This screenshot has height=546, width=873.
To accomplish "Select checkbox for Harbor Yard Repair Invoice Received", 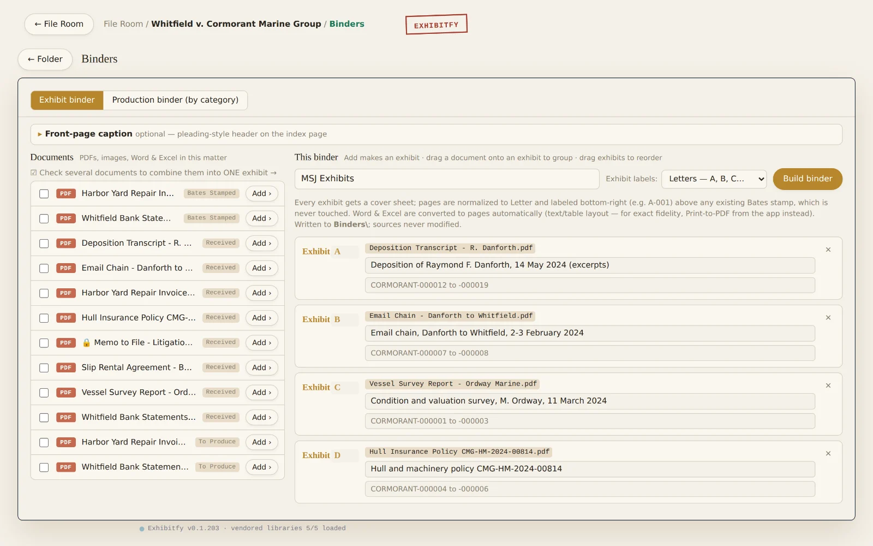I will coord(44,293).
